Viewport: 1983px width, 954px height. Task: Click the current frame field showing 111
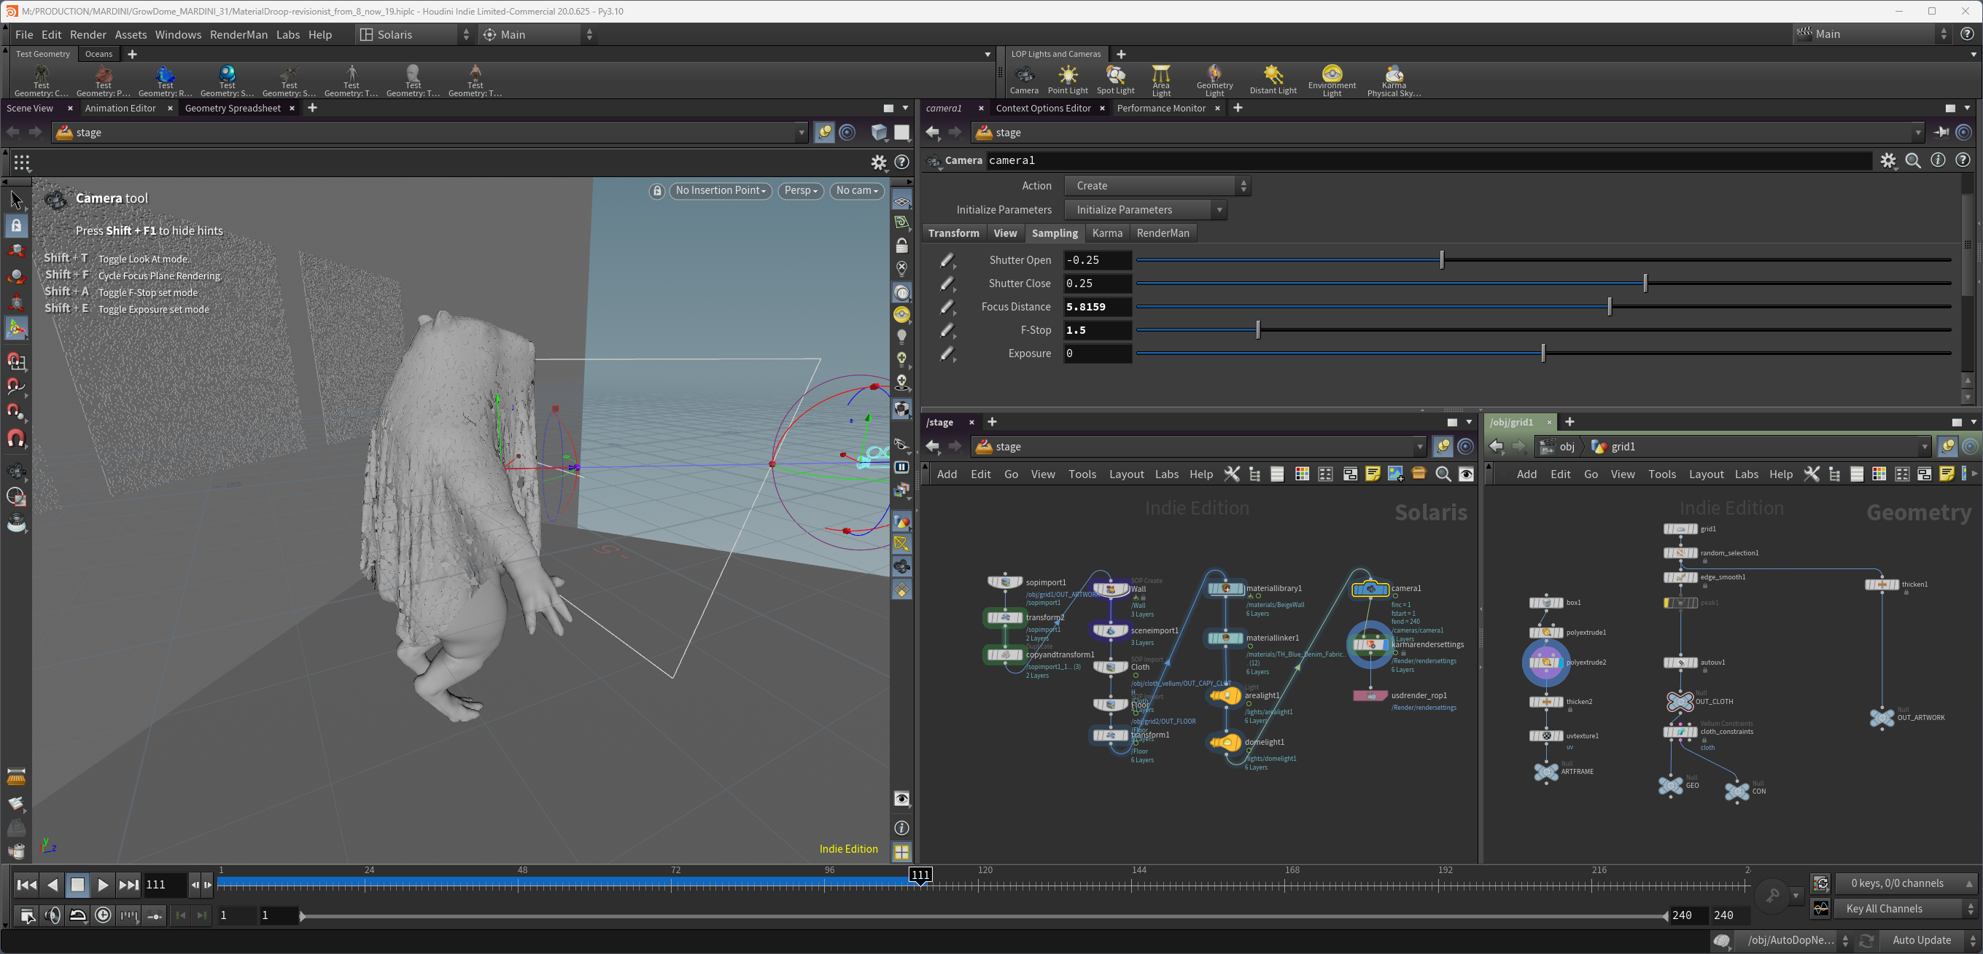(165, 885)
